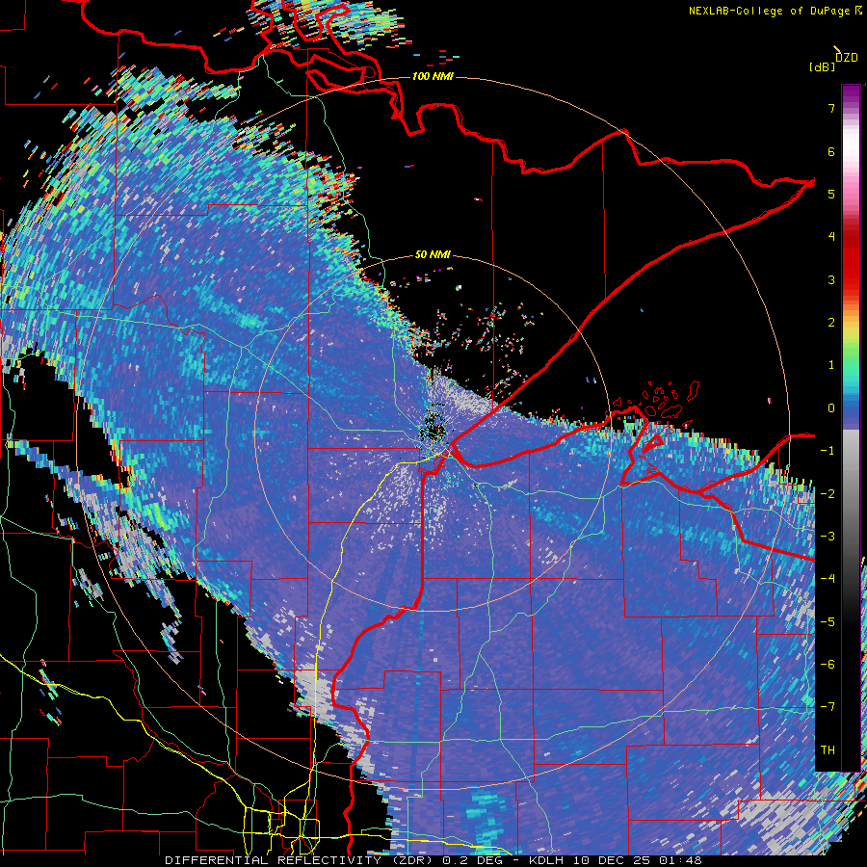This screenshot has width=867, height=867.
Task: Click the [dB] units label
Action: point(823,66)
